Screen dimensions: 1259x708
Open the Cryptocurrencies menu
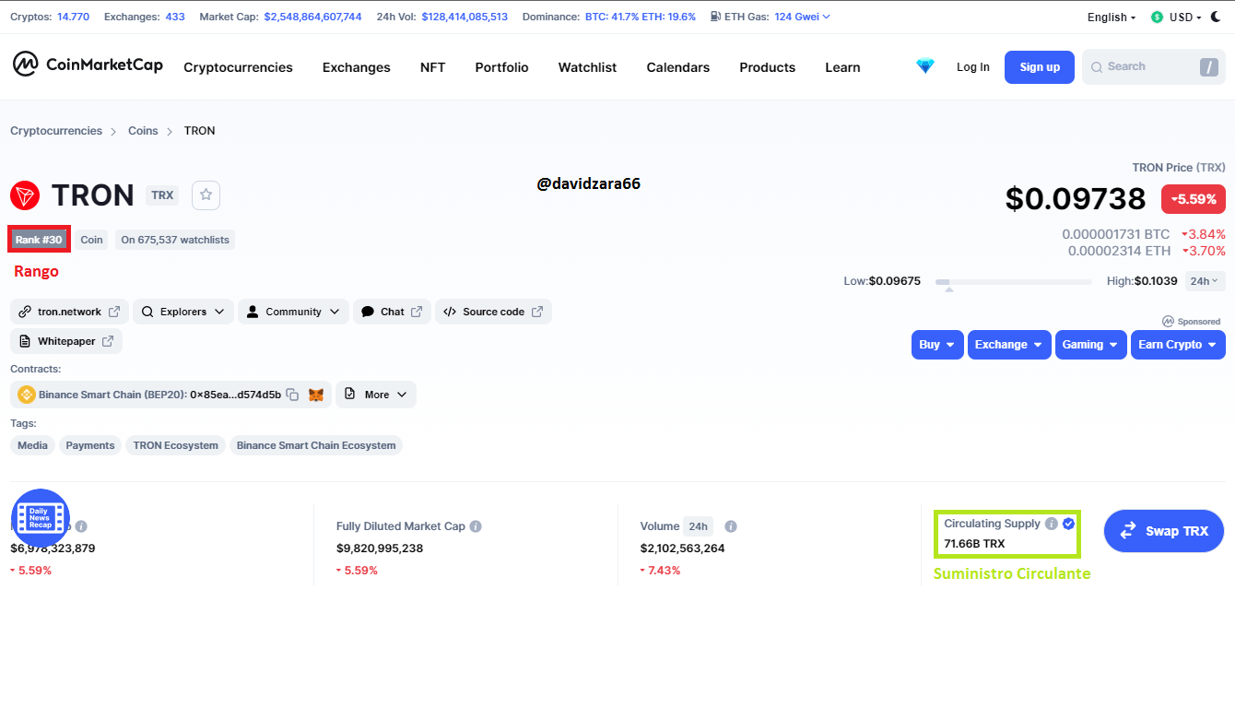coord(238,67)
